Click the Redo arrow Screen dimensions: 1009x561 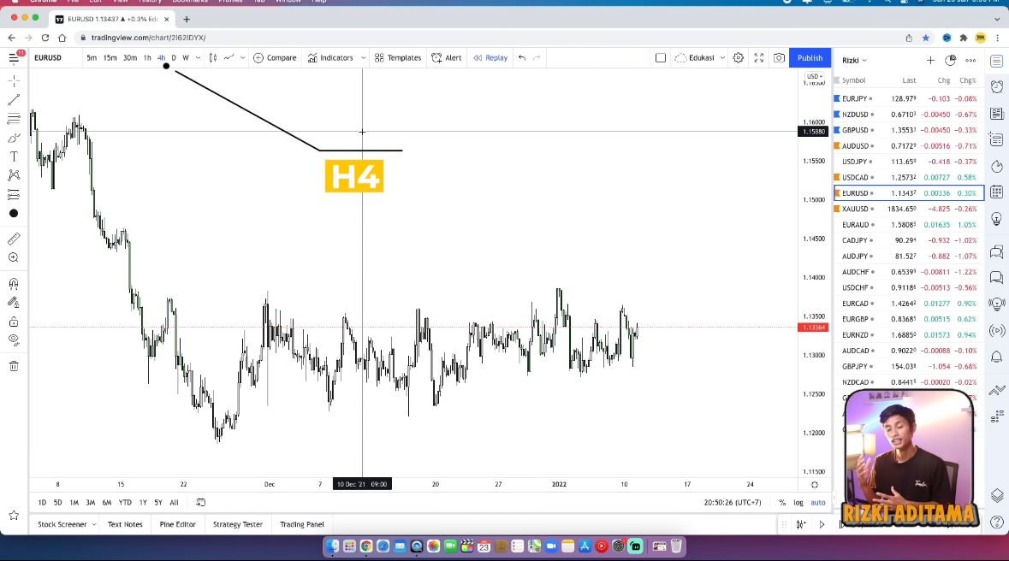(537, 58)
